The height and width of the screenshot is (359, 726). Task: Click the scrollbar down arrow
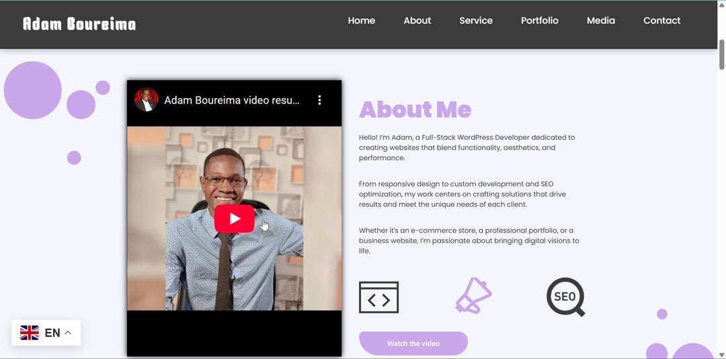[x=721, y=354]
